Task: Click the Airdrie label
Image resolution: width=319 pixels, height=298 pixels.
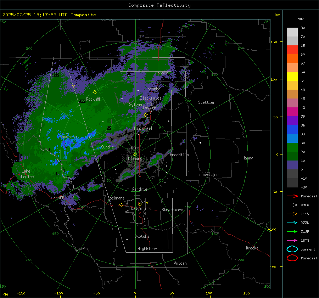Action: click(x=140, y=189)
